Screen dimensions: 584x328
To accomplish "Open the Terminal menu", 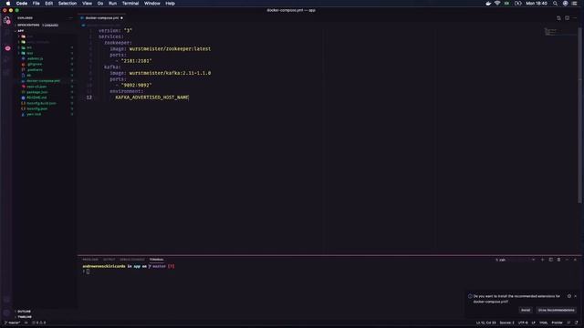I will (x=130, y=4).
